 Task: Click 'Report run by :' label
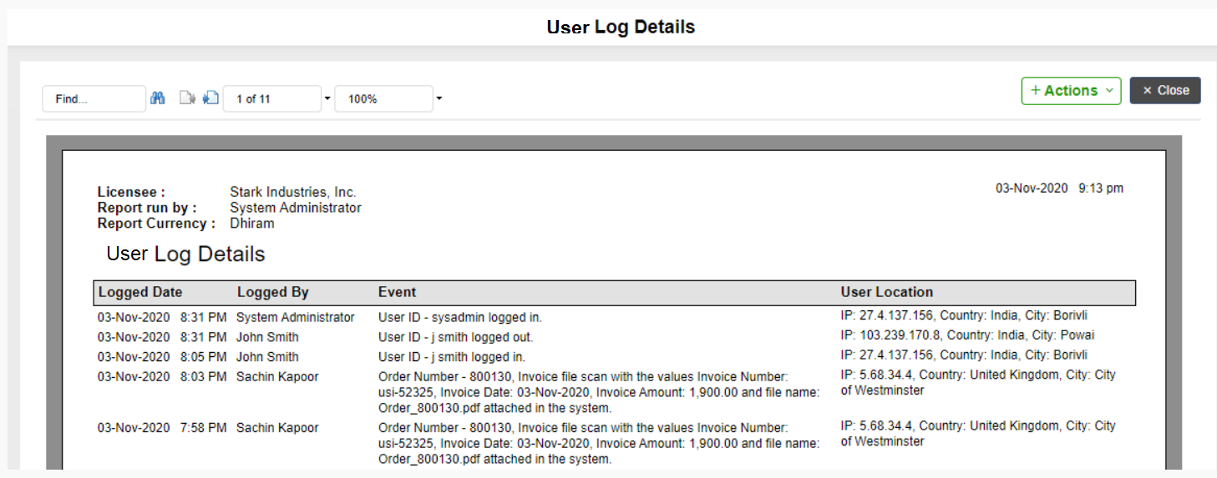147,208
